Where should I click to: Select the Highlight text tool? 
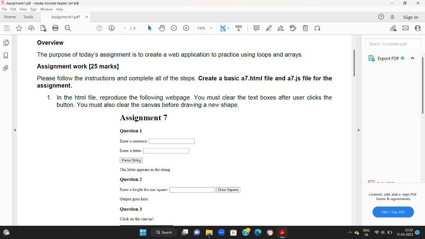269,28
